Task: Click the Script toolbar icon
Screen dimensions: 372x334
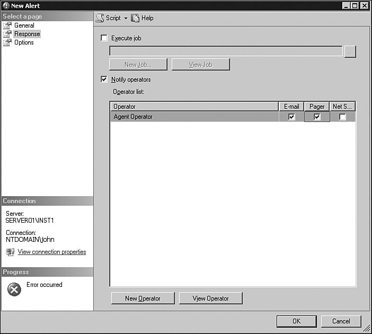Action: [100, 18]
